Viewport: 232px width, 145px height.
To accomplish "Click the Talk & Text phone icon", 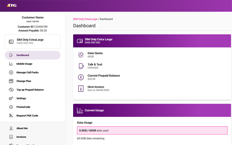I will (81, 66).
